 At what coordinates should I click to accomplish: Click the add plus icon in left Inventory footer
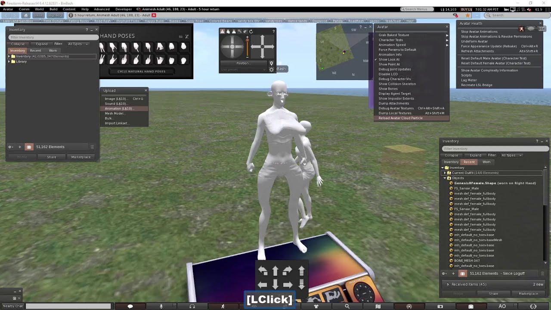19,147
